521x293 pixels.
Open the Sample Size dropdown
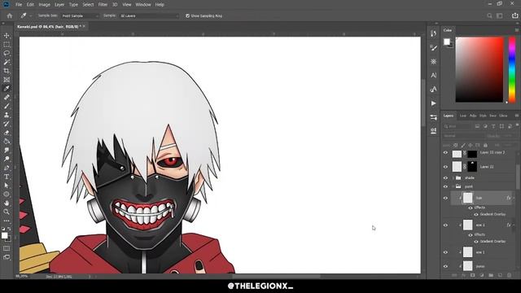[81, 15]
